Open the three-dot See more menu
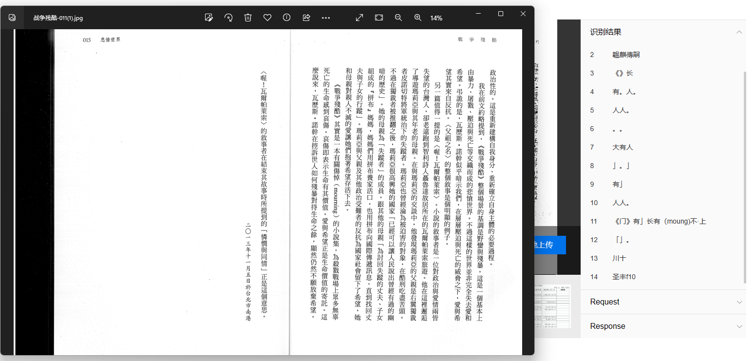This screenshot has height=361, width=756. (x=326, y=18)
